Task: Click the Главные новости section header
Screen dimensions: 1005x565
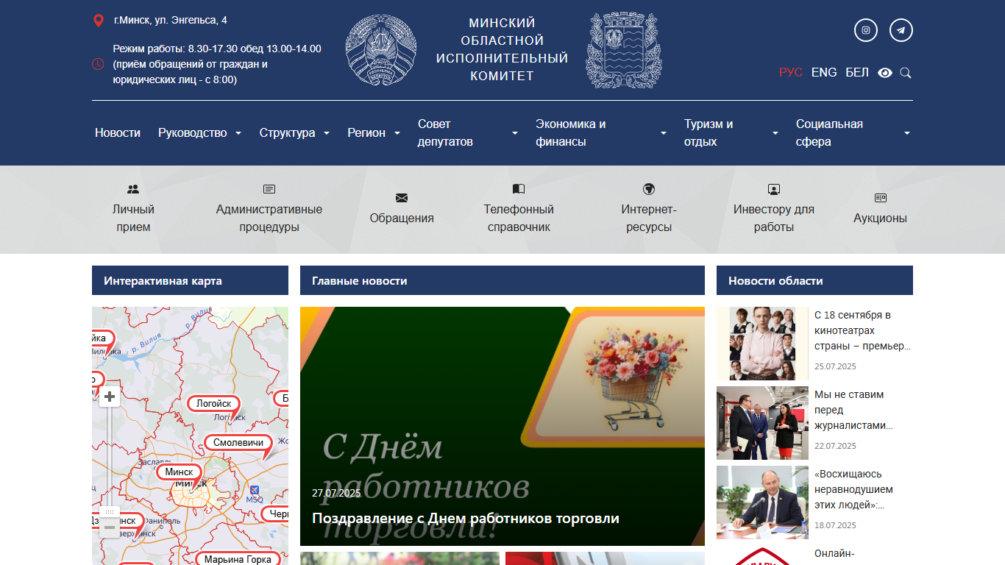Action: [x=502, y=280]
